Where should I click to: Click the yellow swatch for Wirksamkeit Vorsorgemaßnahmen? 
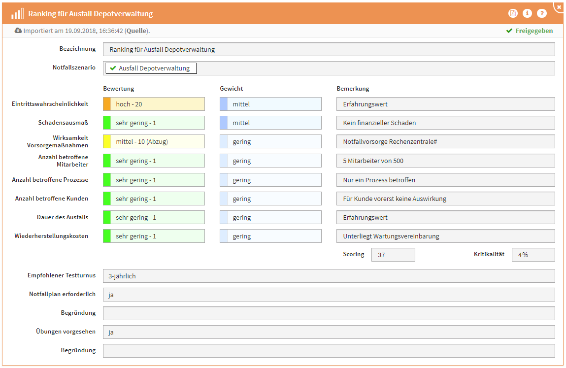pyautogui.click(x=107, y=142)
